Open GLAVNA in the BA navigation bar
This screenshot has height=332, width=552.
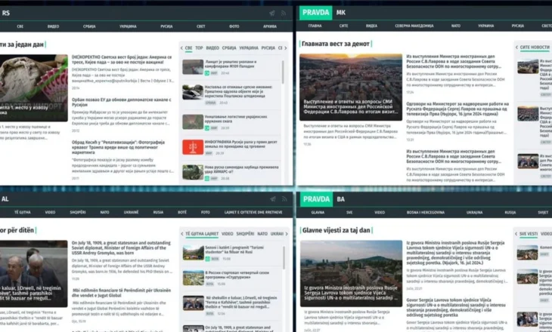click(318, 212)
